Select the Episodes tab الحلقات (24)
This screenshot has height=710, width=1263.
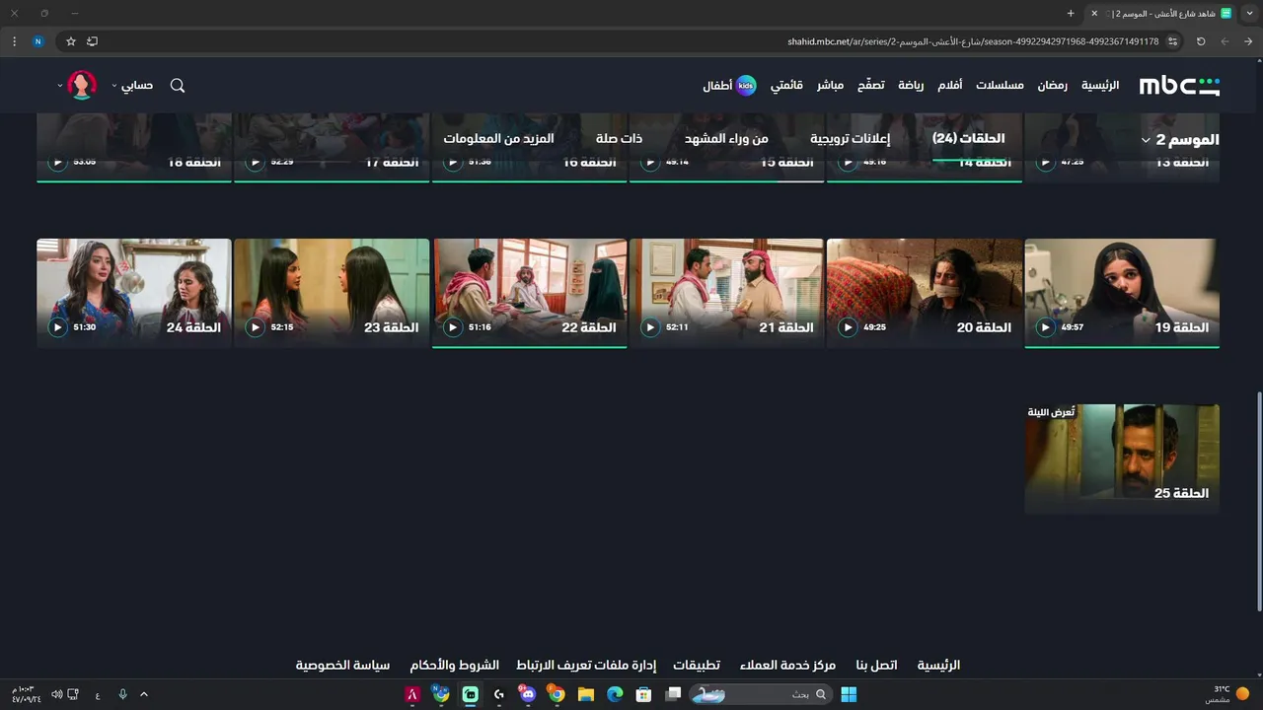pyautogui.click(x=968, y=139)
